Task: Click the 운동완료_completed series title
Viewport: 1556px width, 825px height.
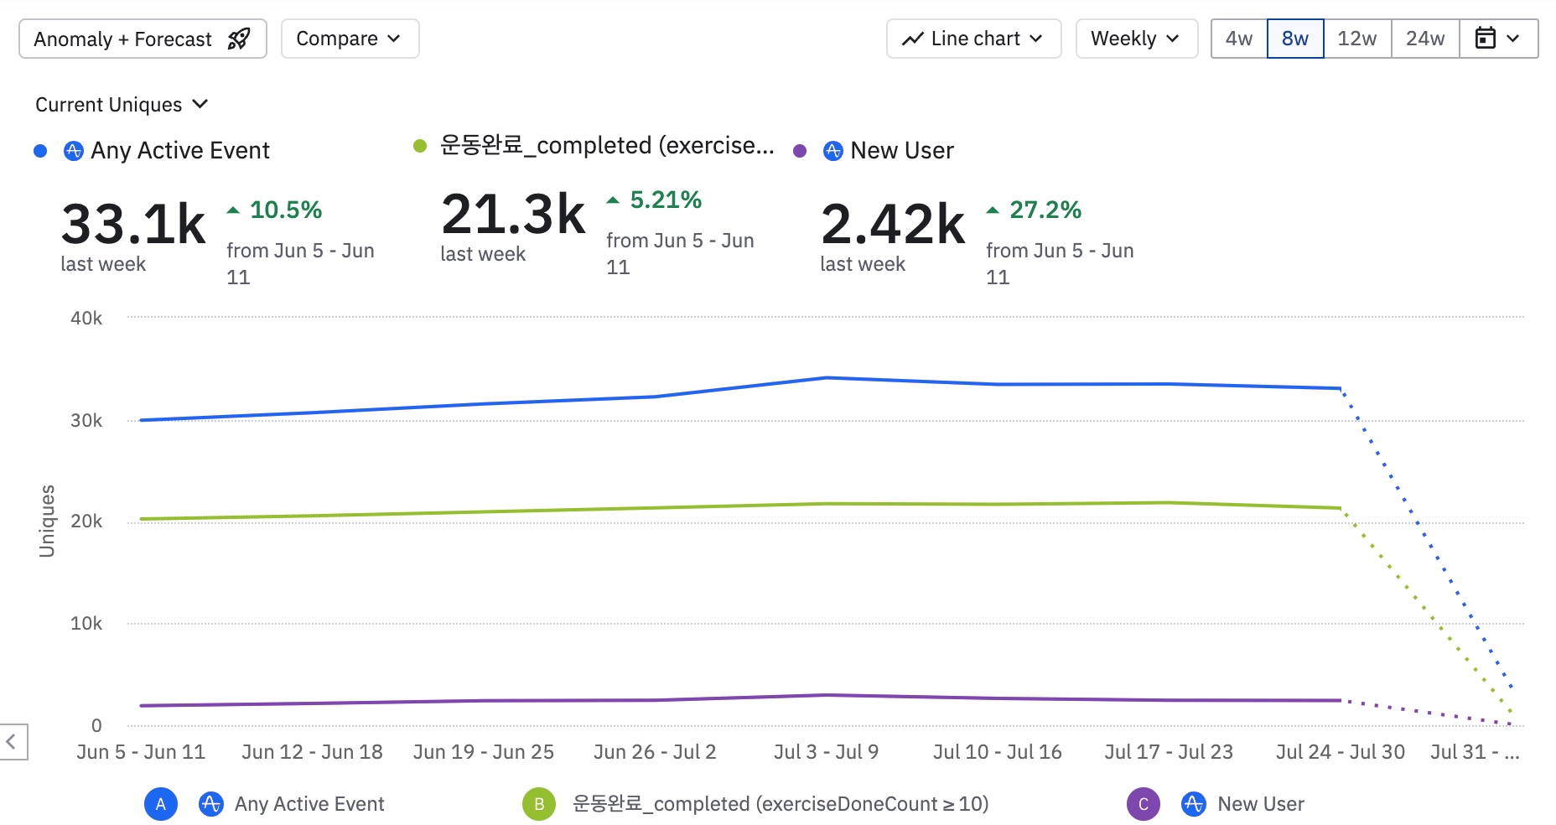Action: [607, 146]
